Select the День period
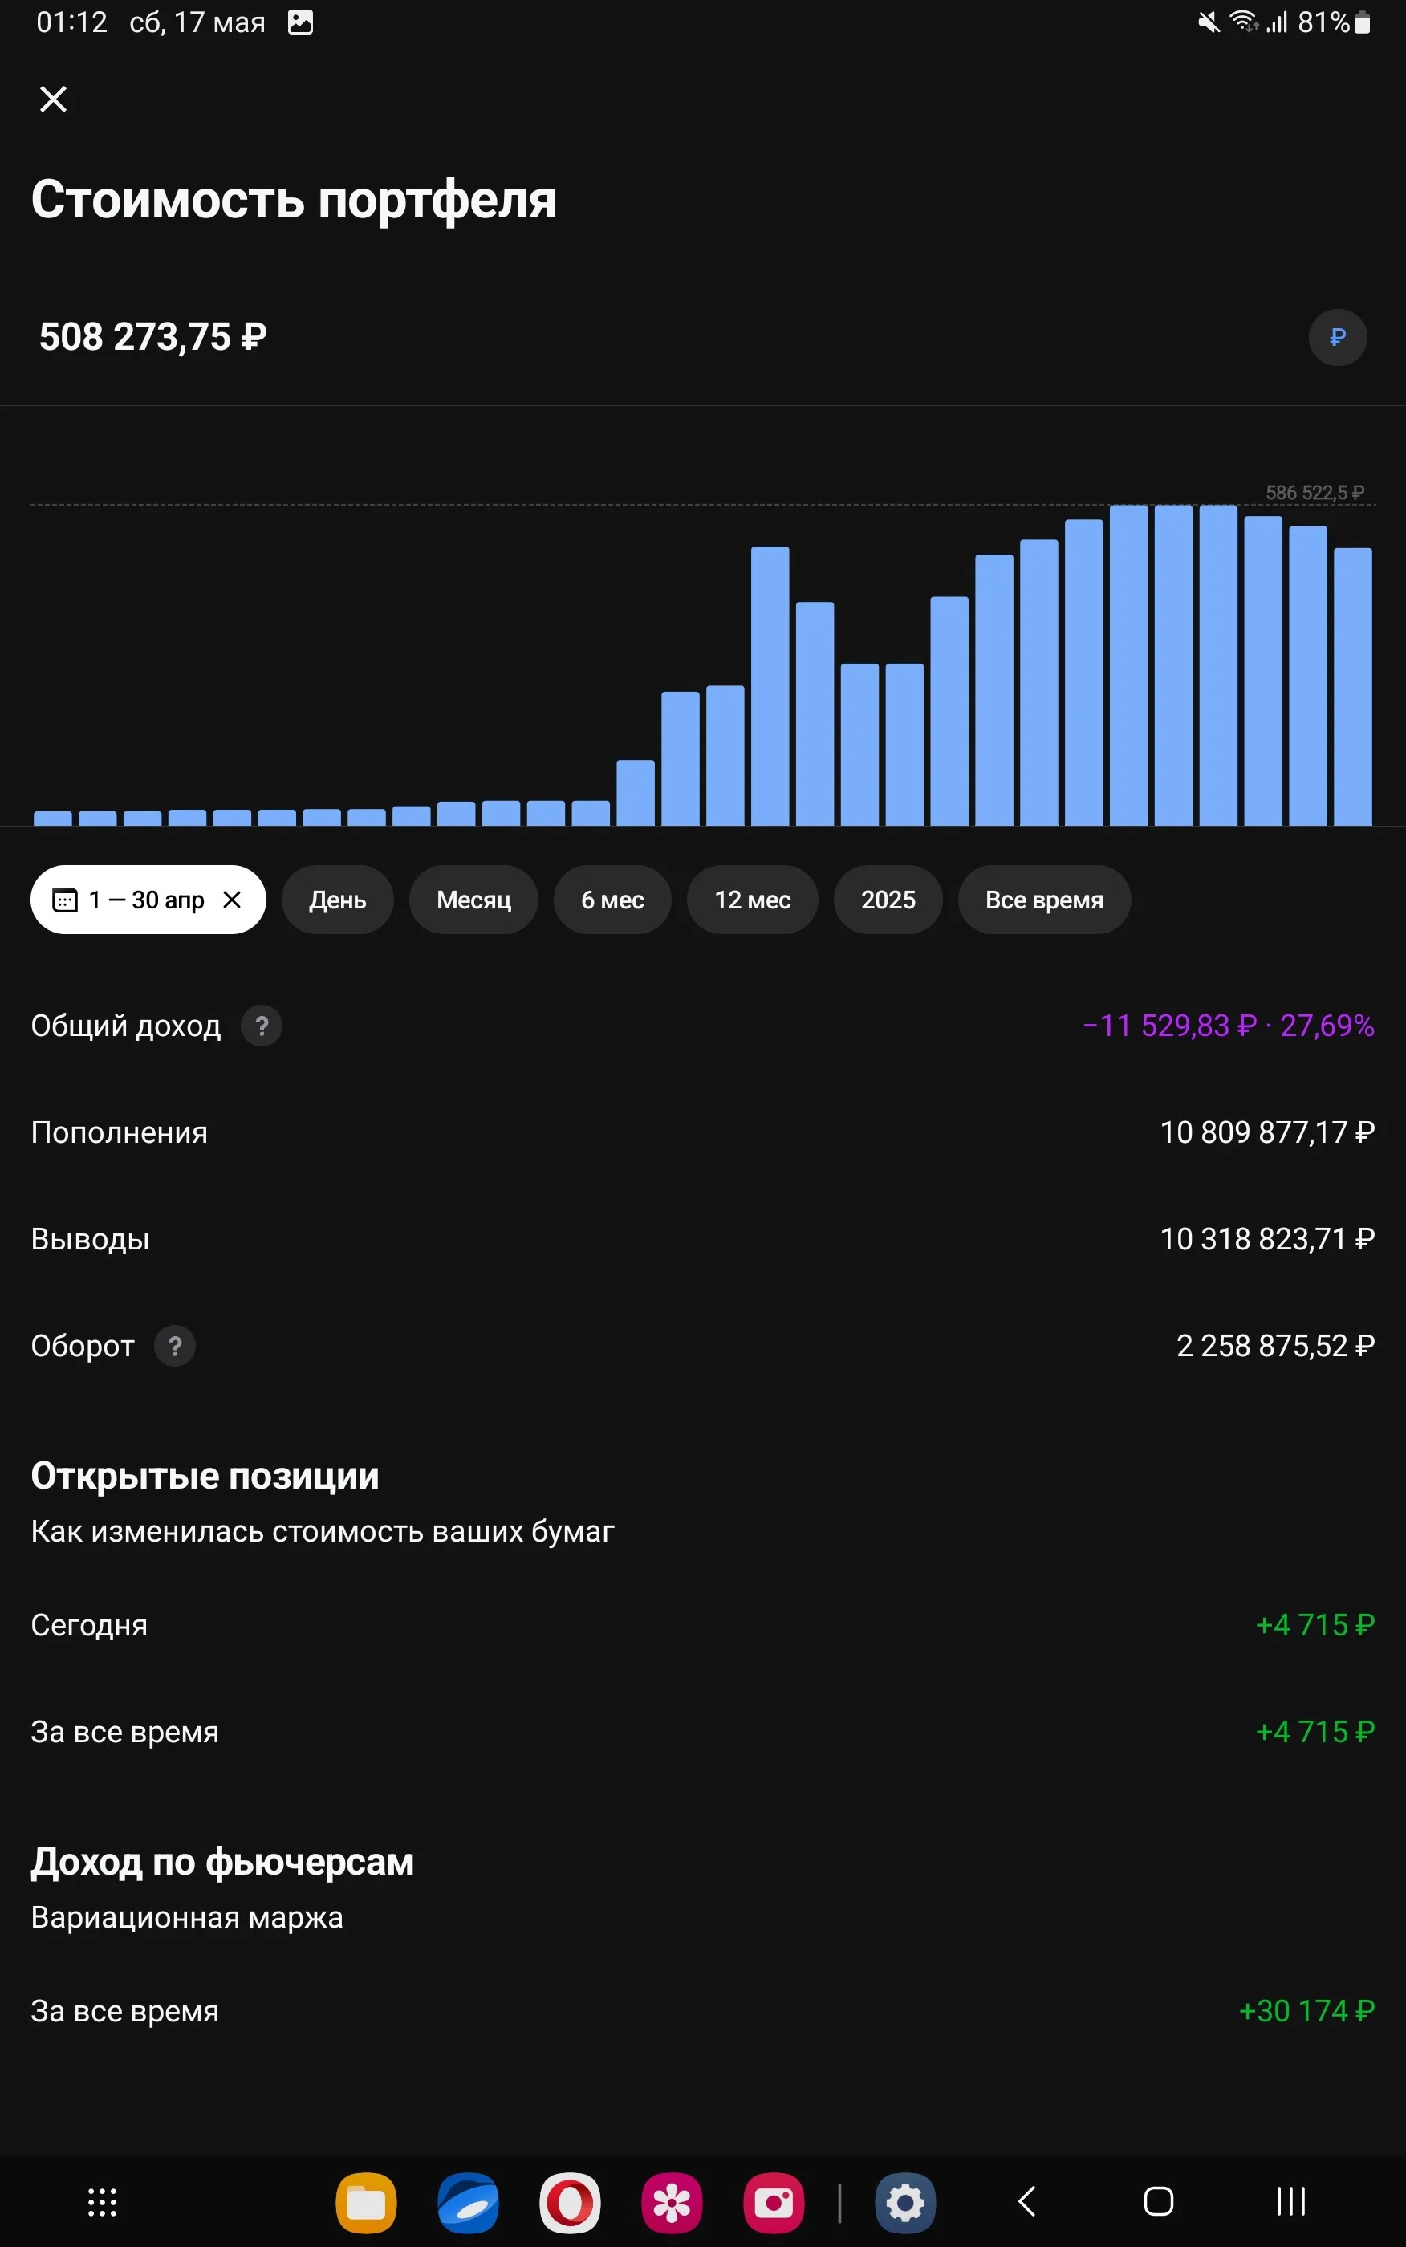Screen dimensions: 1406x2247 click(x=338, y=899)
